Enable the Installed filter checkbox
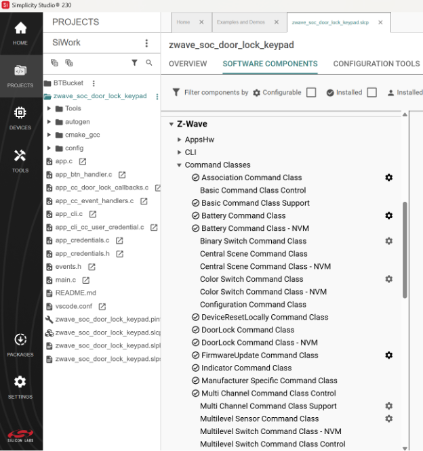 [371, 93]
